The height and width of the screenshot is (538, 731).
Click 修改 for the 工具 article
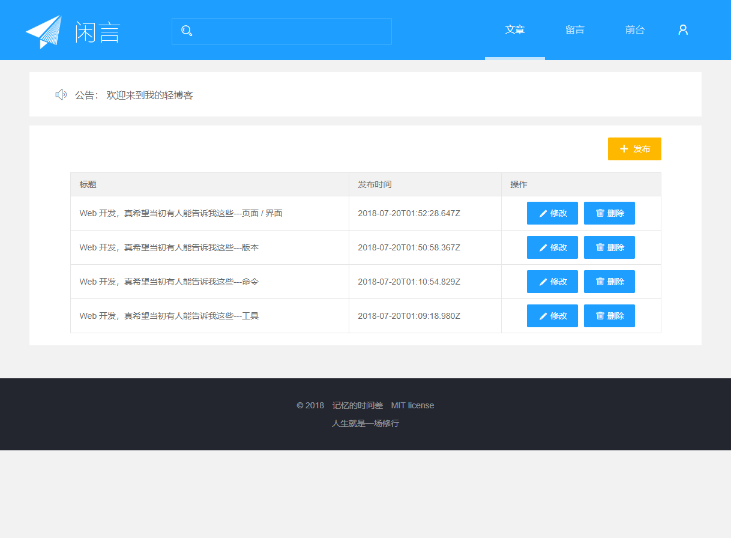552,316
